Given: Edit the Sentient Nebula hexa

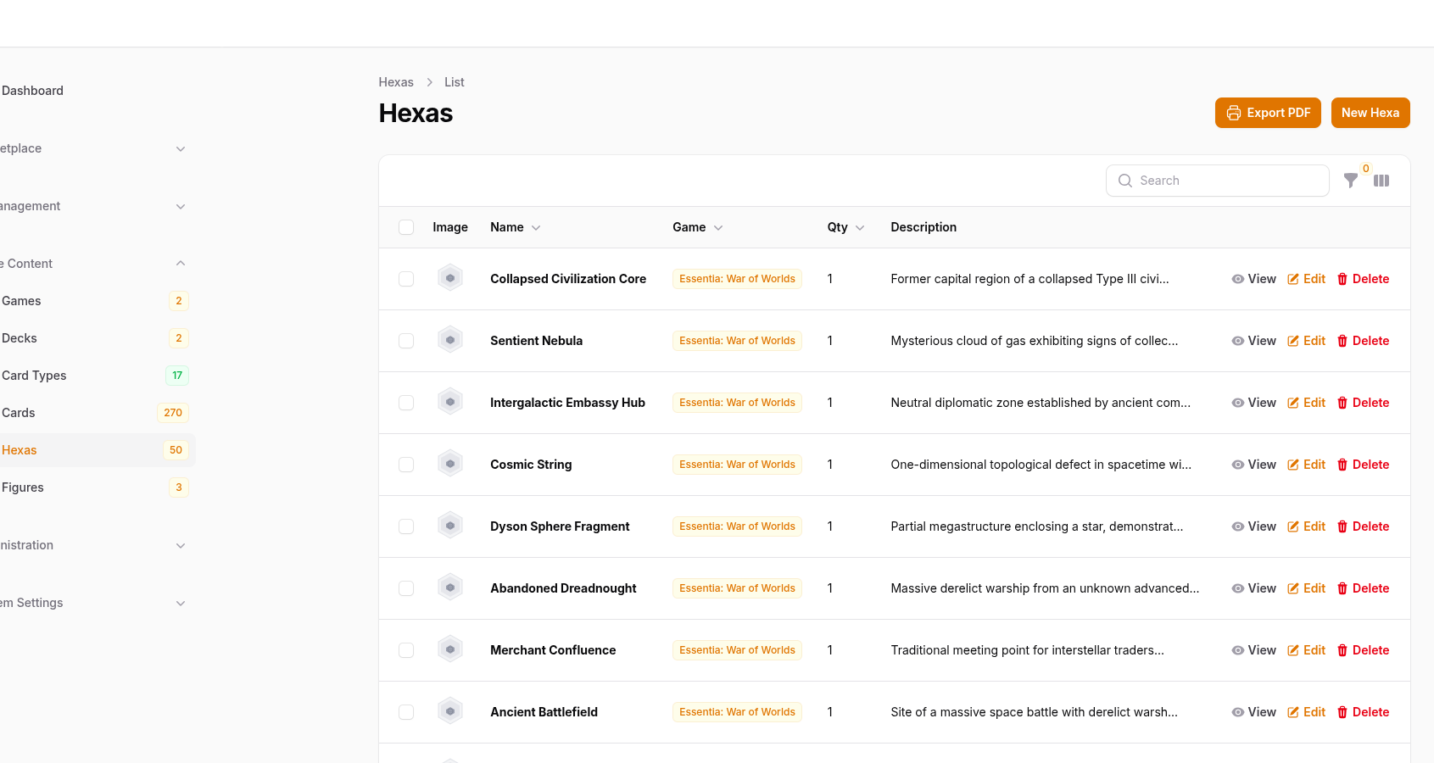Looking at the screenshot, I should (1306, 341).
